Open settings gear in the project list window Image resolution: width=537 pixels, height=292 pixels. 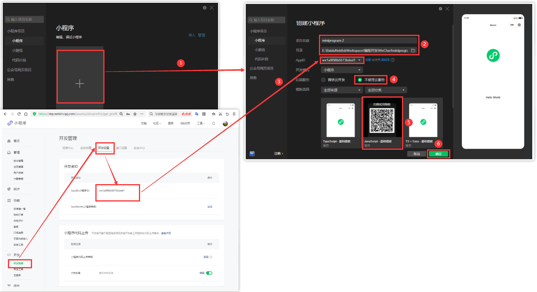(205, 8)
